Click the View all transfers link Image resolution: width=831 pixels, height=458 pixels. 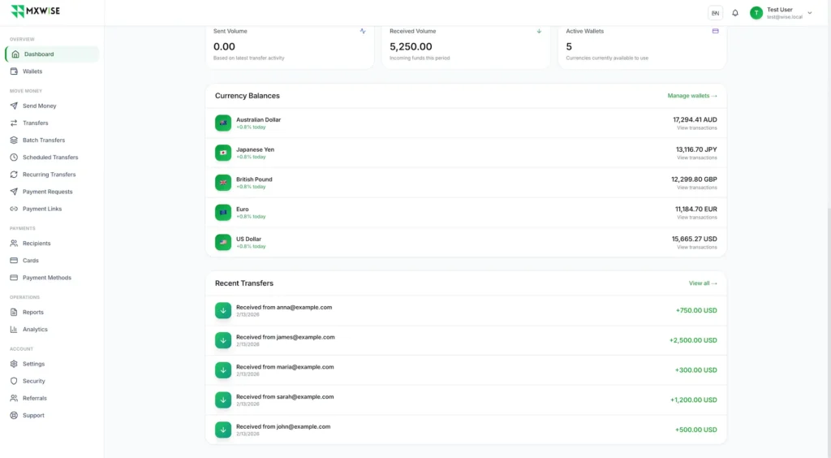tap(703, 283)
